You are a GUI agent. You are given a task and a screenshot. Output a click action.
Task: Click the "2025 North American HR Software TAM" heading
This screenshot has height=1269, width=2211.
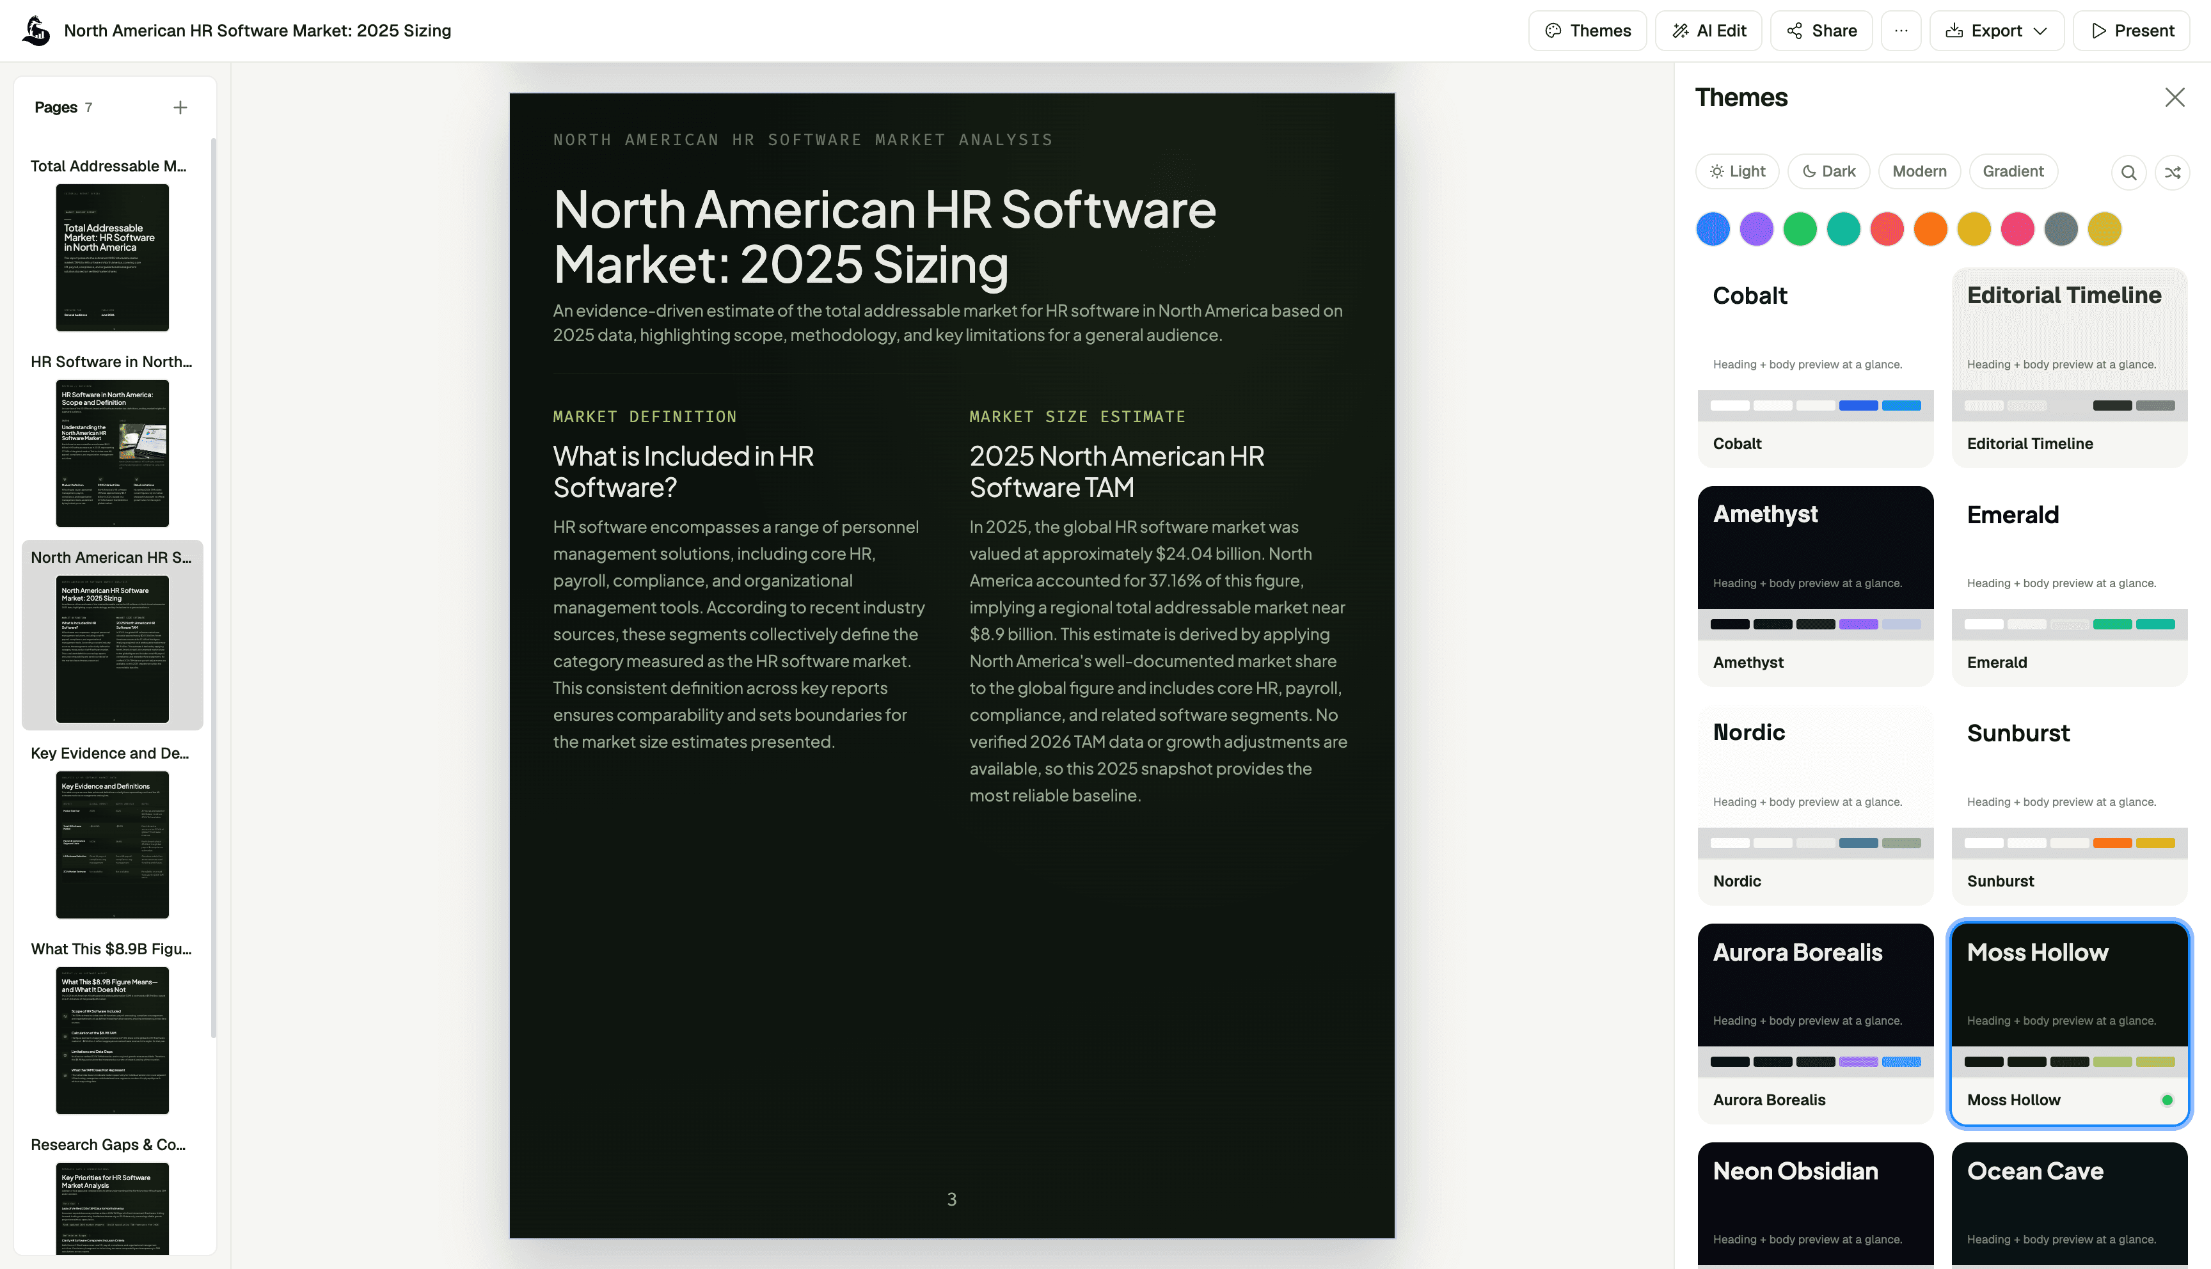tap(1116, 471)
